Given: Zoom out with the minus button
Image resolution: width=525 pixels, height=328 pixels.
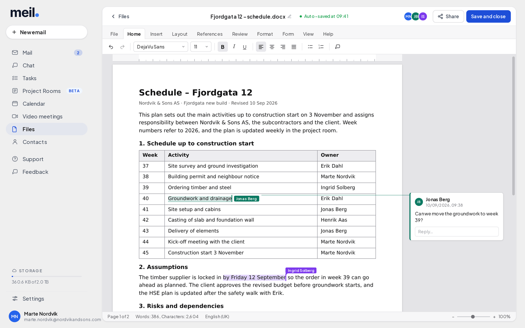Looking at the screenshot, I should click(453, 317).
